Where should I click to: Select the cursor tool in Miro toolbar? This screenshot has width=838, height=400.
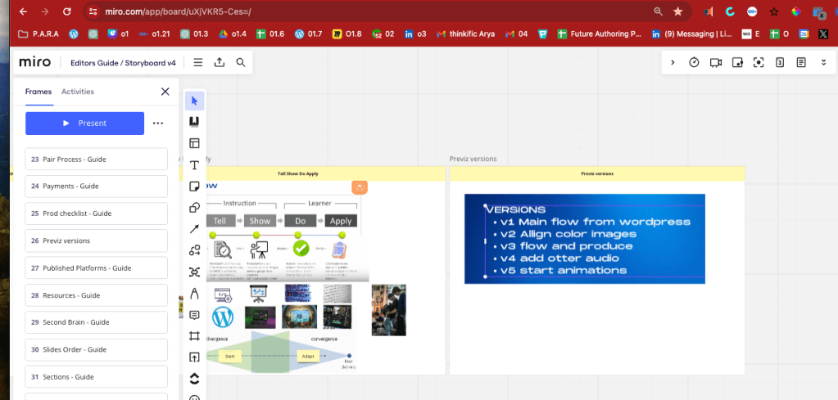point(194,101)
